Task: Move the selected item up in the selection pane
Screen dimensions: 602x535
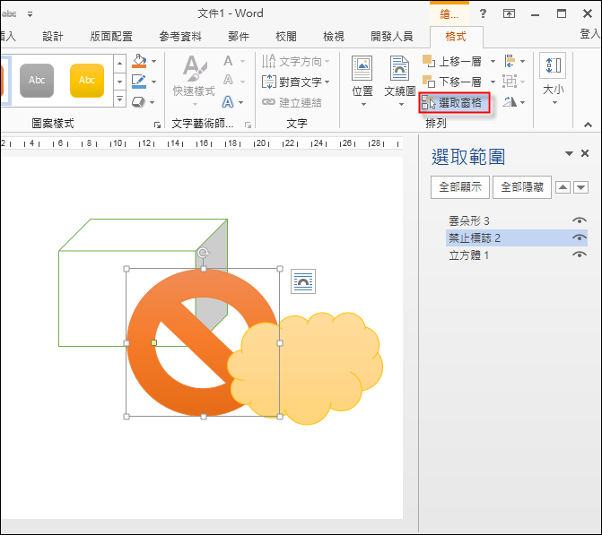Action: pos(563,187)
